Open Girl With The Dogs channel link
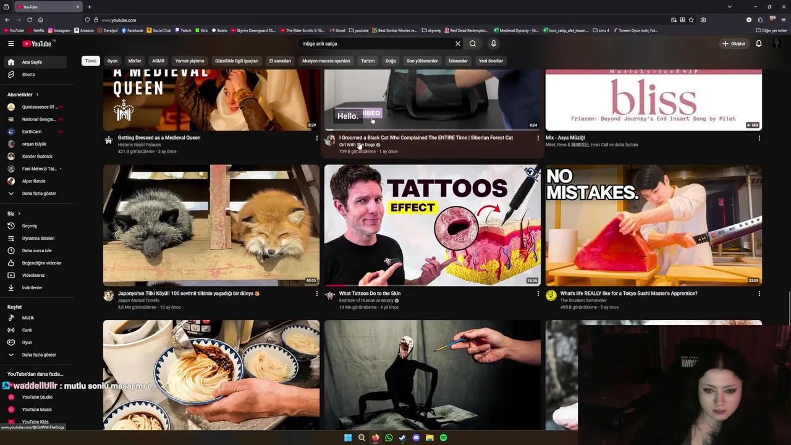The width and height of the screenshot is (791, 445). click(x=357, y=145)
